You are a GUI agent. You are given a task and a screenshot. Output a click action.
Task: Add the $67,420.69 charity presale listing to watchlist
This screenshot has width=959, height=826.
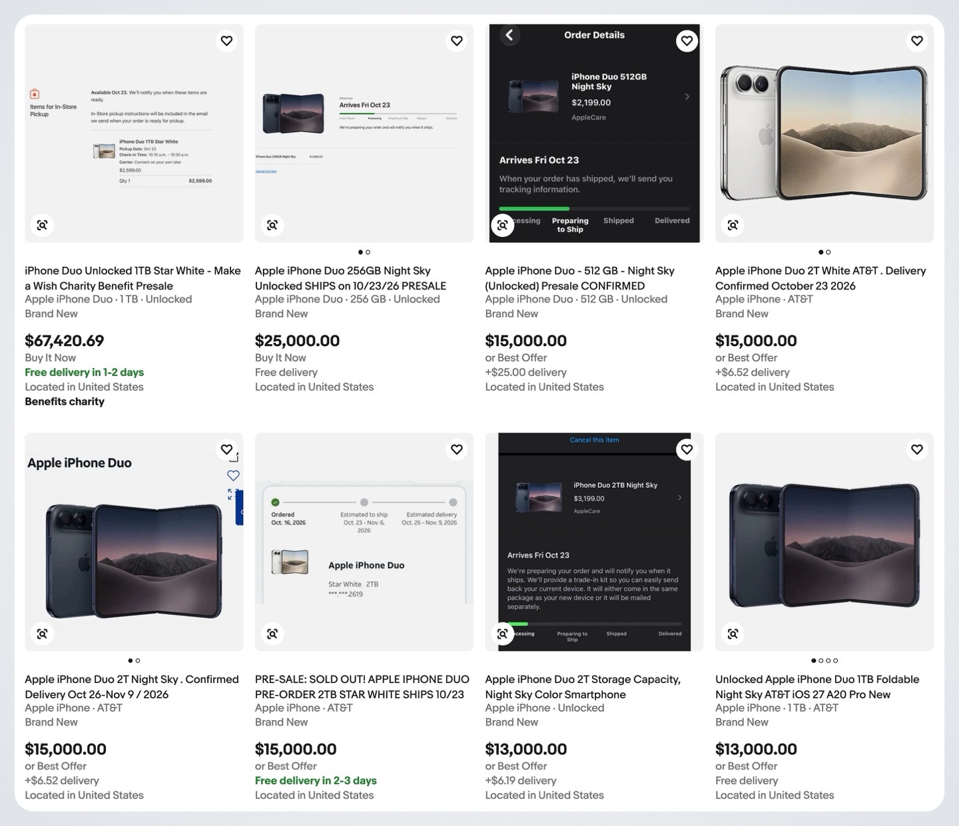tap(226, 41)
